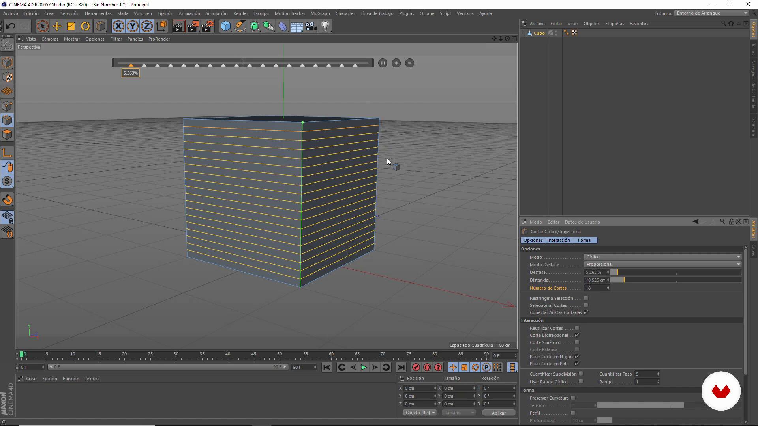Toggle Y axis lock
Viewport: 758px width, 426px height.
tap(133, 26)
